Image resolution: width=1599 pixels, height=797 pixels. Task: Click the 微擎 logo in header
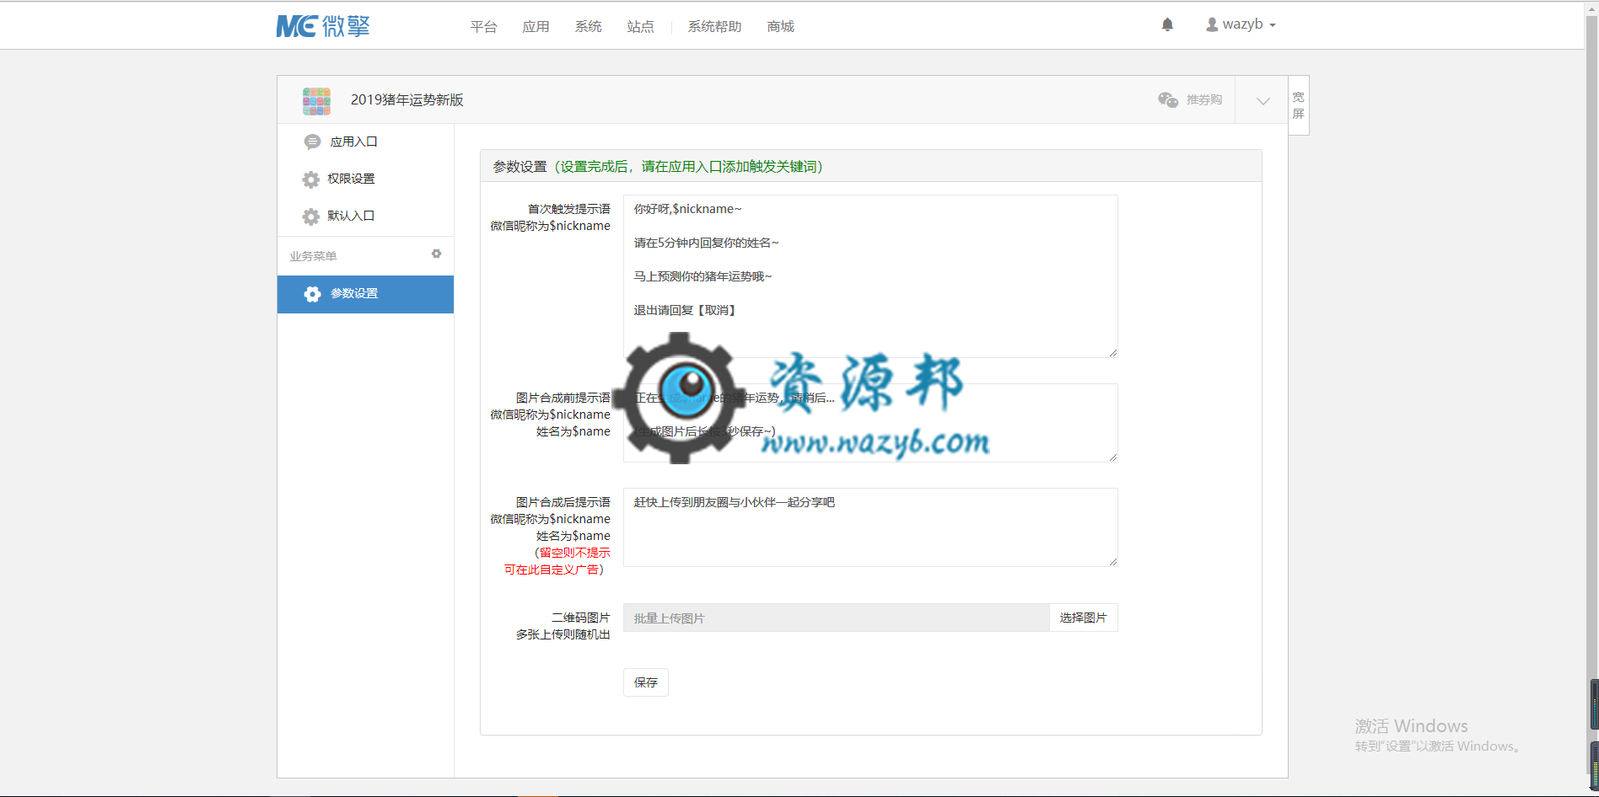(323, 26)
